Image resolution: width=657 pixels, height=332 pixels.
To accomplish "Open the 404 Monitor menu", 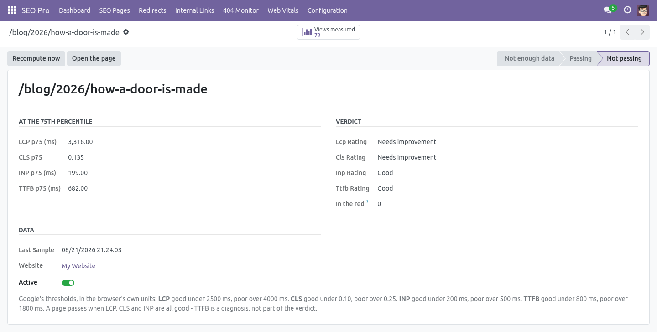I will (241, 10).
